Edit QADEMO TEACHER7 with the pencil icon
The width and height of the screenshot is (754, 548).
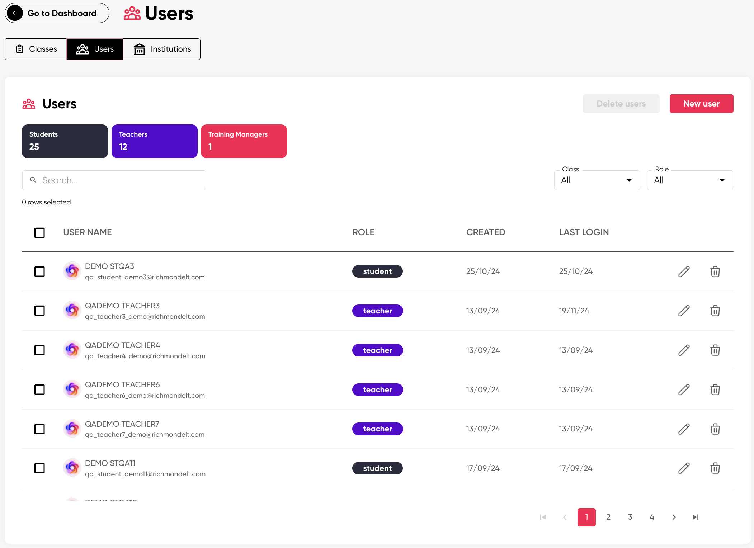[684, 429]
